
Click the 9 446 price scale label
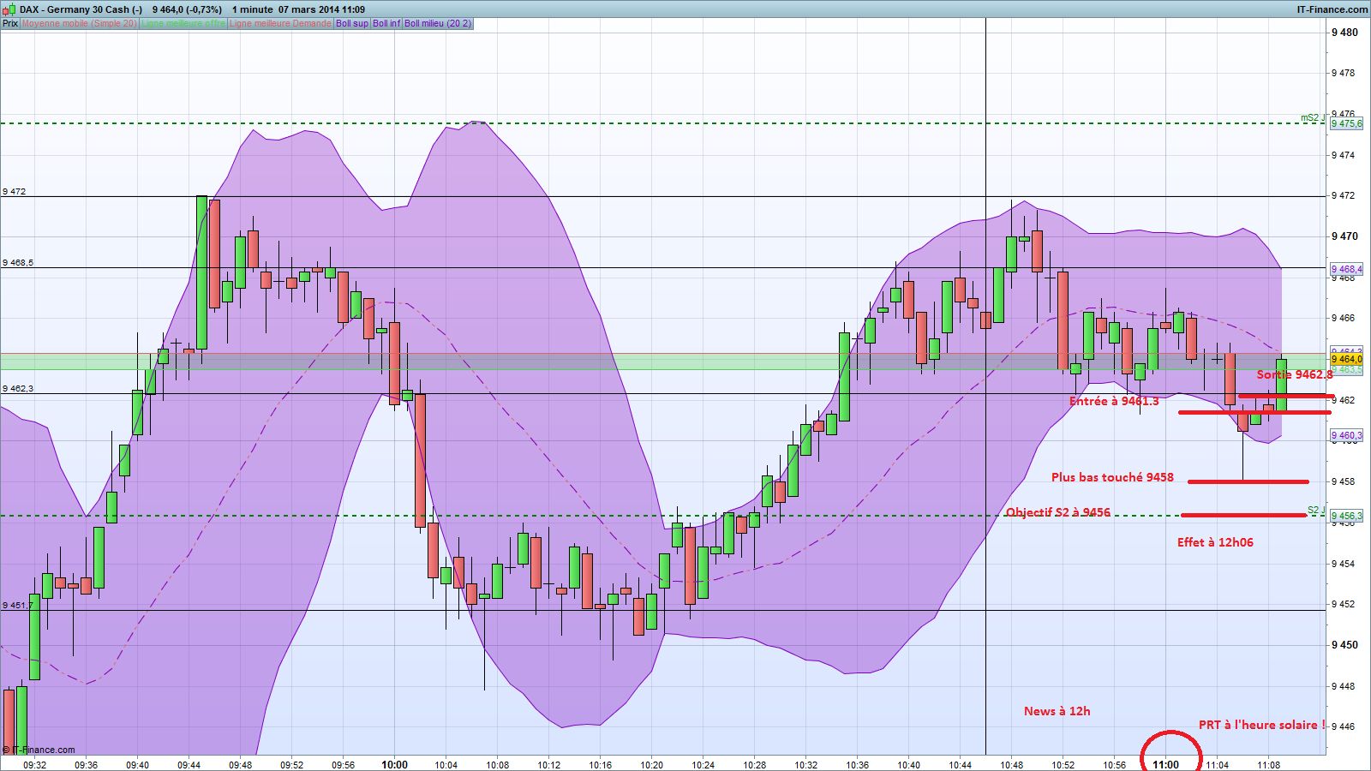(x=1344, y=726)
